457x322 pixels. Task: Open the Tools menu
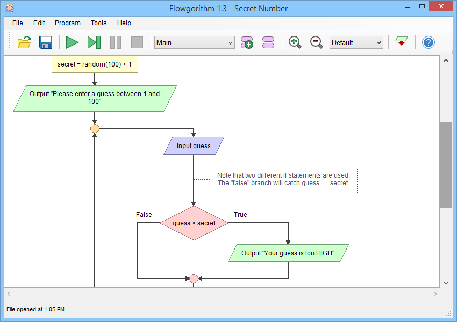click(98, 23)
